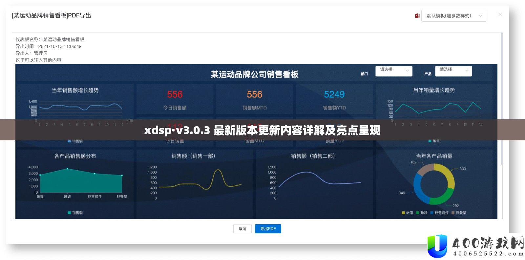Click the 这里可以输入其他内容 text
Viewport: 525px width, 260px height.
click(38, 60)
